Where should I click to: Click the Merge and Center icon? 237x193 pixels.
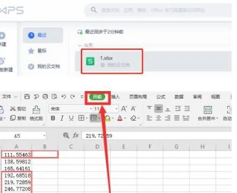(208, 110)
